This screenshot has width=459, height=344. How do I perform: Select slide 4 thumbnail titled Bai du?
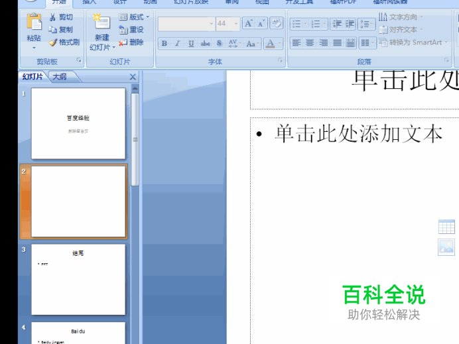coord(78,333)
